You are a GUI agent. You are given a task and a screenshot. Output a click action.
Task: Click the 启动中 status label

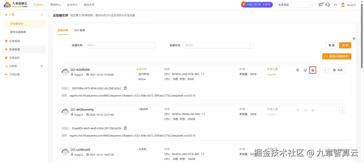(144, 109)
